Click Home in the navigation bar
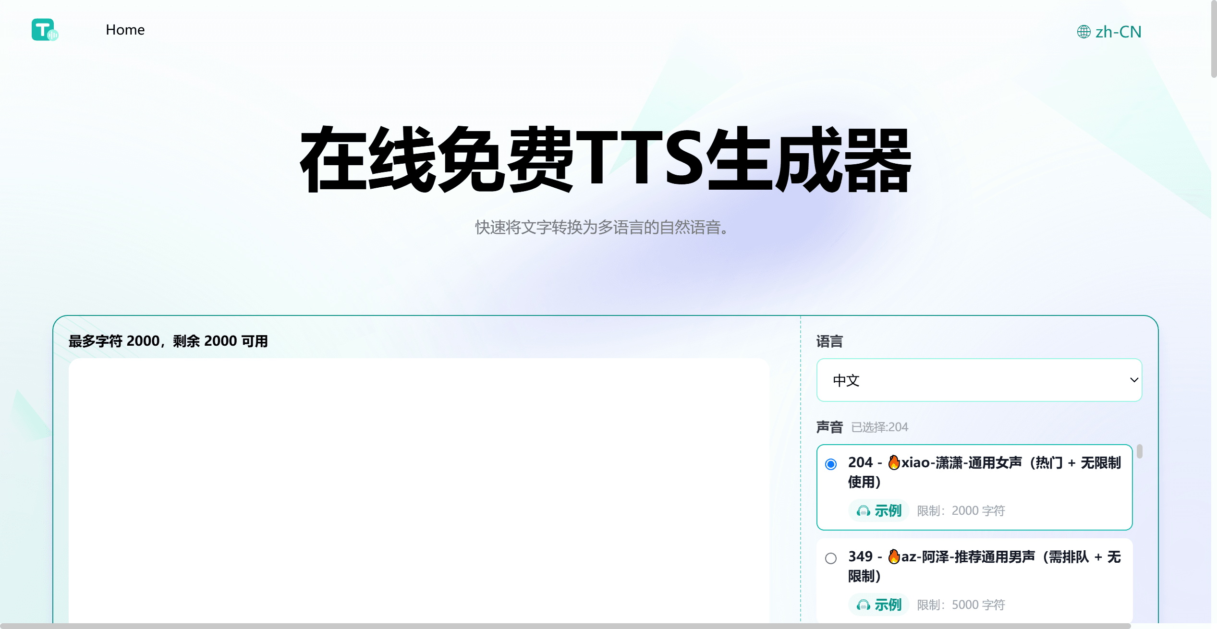The height and width of the screenshot is (629, 1217). pos(125,29)
